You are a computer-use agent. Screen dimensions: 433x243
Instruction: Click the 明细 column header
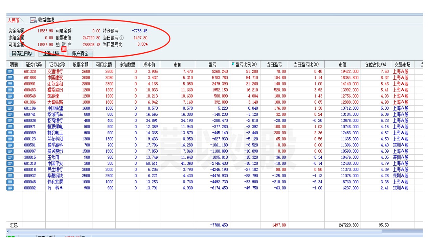[x=14, y=64]
